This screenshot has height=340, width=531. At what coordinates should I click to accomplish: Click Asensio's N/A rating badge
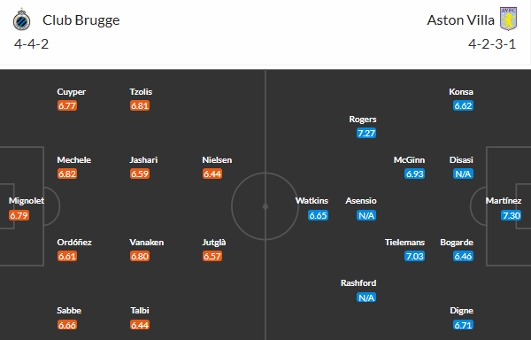click(x=366, y=215)
